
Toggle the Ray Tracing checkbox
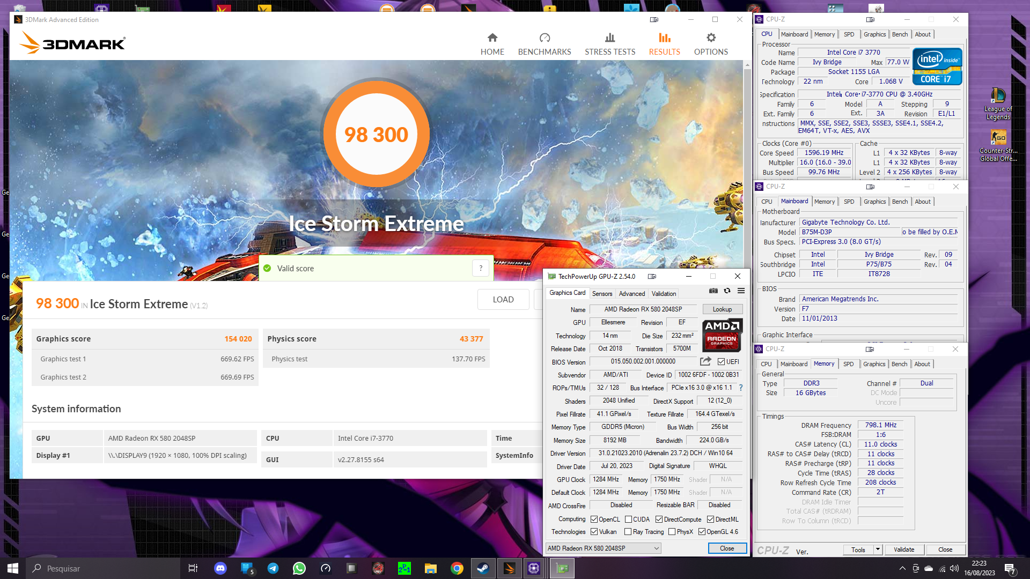tap(628, 531)
